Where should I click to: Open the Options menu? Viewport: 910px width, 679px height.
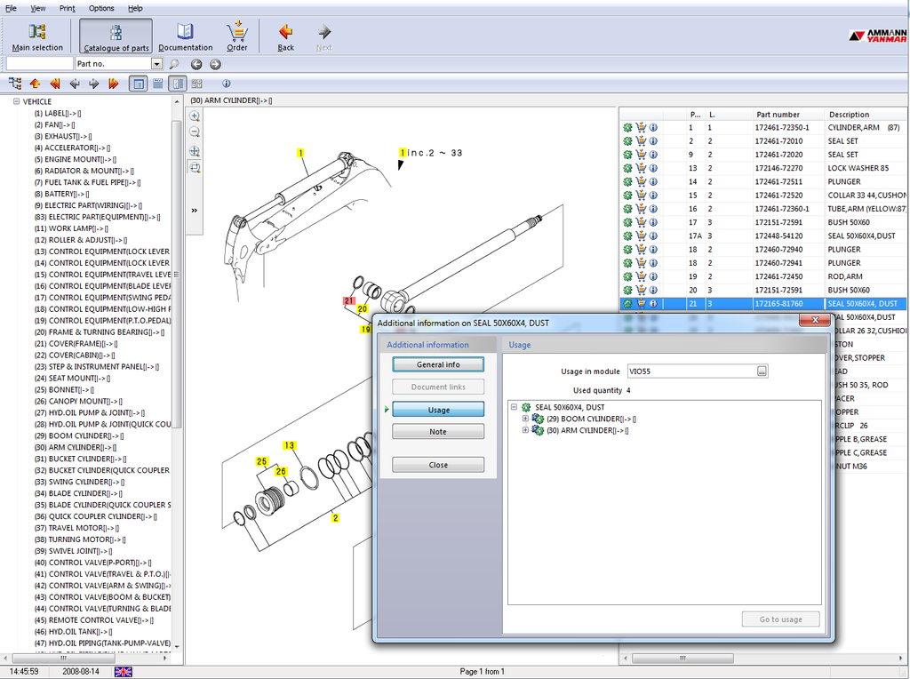[101, 8]
